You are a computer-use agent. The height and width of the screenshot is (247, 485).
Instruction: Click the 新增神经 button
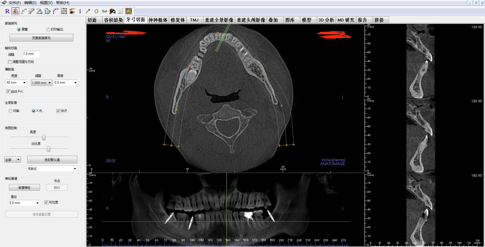coord(24,187)
